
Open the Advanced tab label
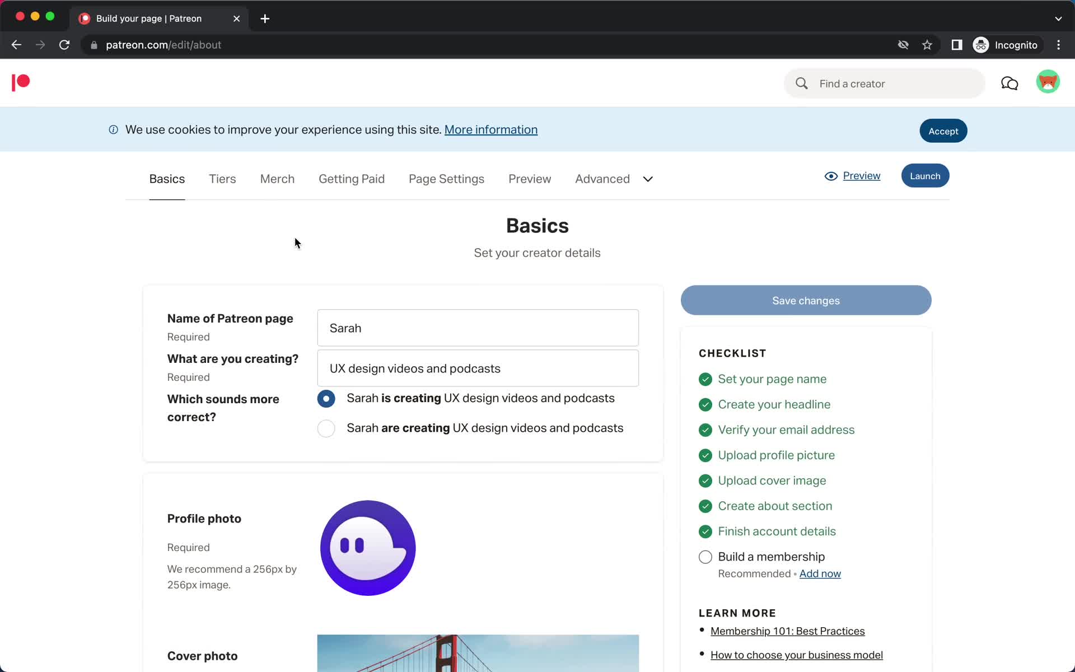click(602, 179)
